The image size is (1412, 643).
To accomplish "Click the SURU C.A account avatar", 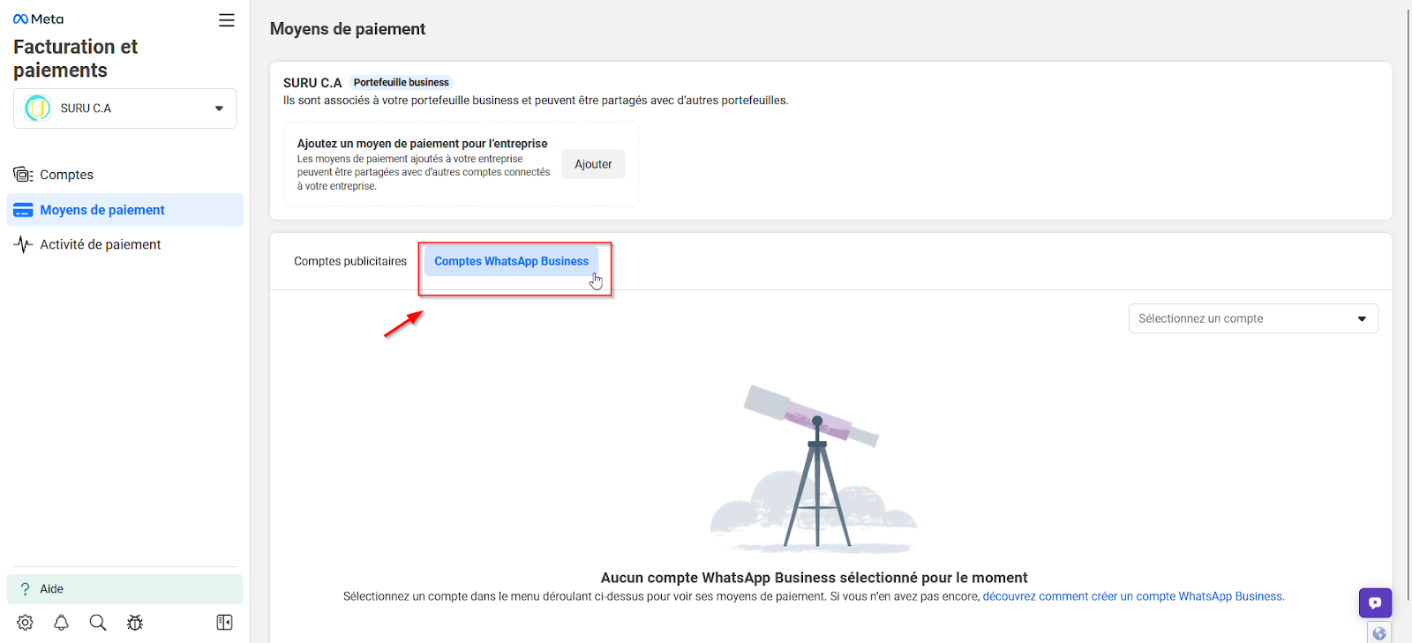I will (x=38, y=108).
